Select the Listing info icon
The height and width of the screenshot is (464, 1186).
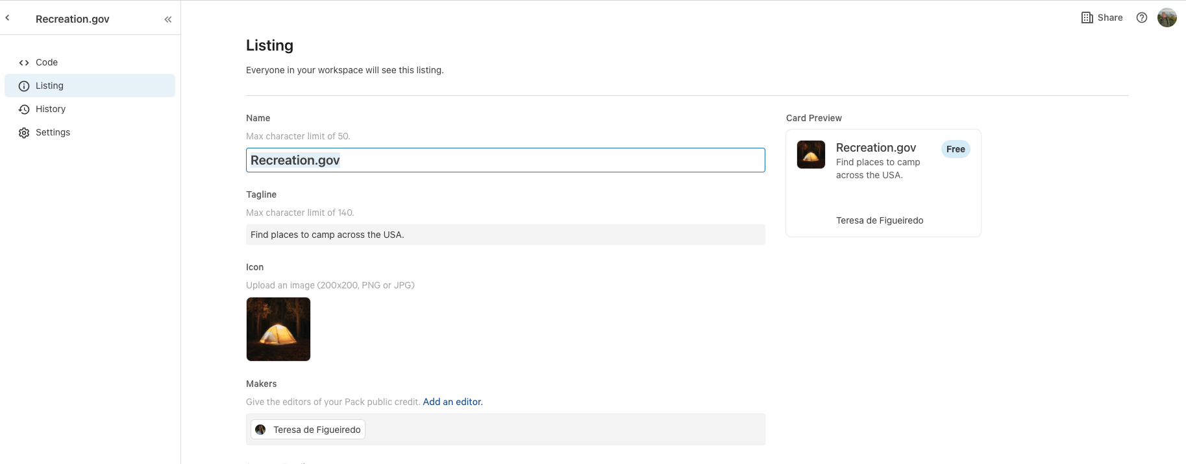coord(24,86)
